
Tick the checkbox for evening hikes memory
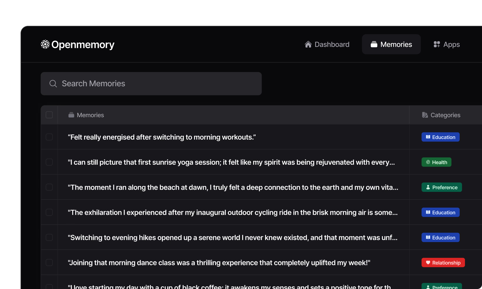49,237
